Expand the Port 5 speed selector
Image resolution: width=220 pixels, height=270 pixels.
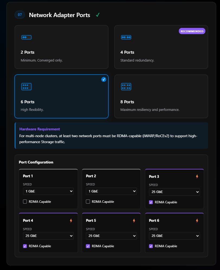tap(111, 236)
